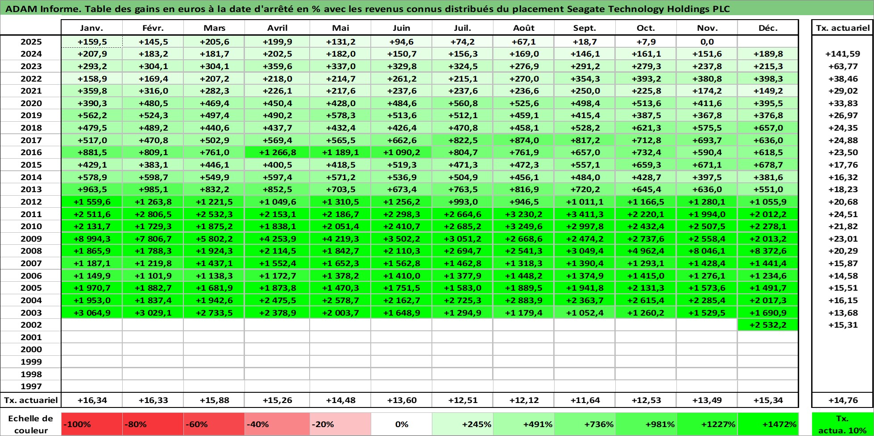Select the 0% white swatch
The width and height of the screenshot is (874, 436).
[402, 424]
